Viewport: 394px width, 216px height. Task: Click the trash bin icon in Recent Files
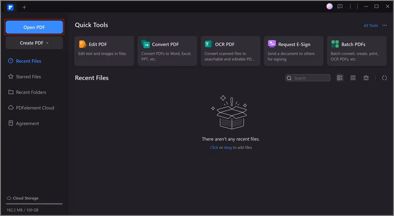[x=366, y=78]
